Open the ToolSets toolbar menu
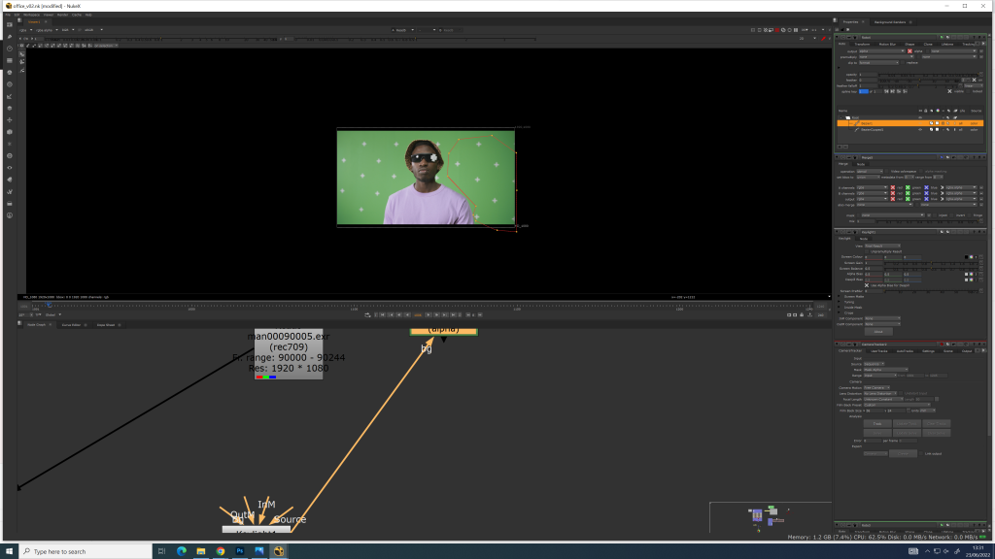This screenshot has width=995, height=559. 10,191
